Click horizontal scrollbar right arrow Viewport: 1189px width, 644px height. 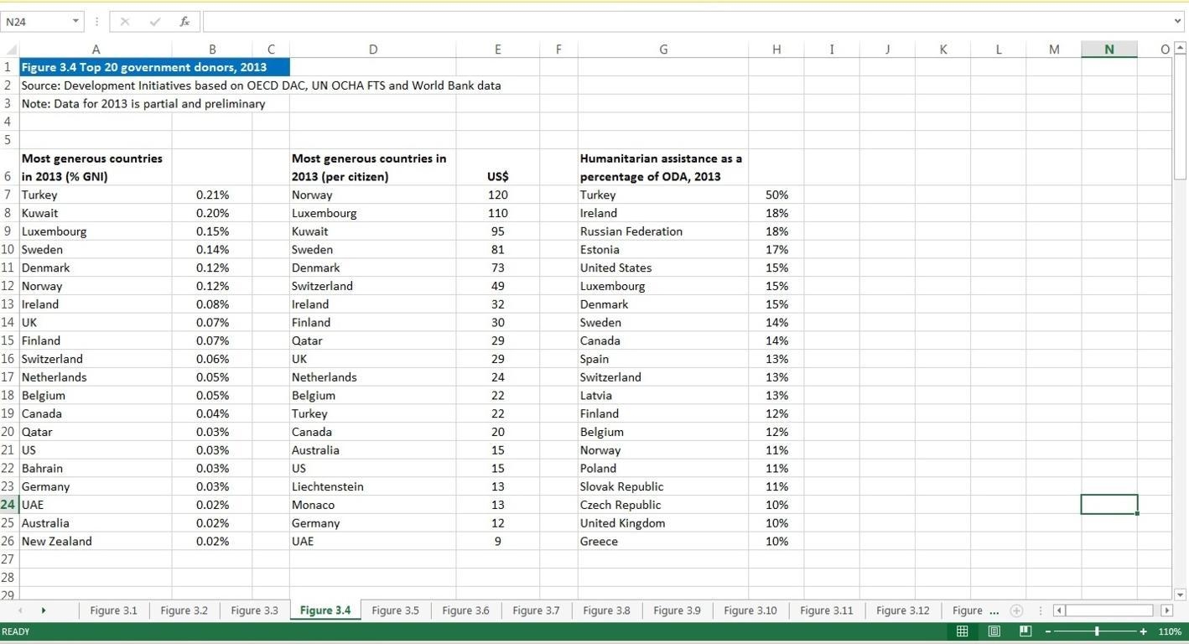1166,610
